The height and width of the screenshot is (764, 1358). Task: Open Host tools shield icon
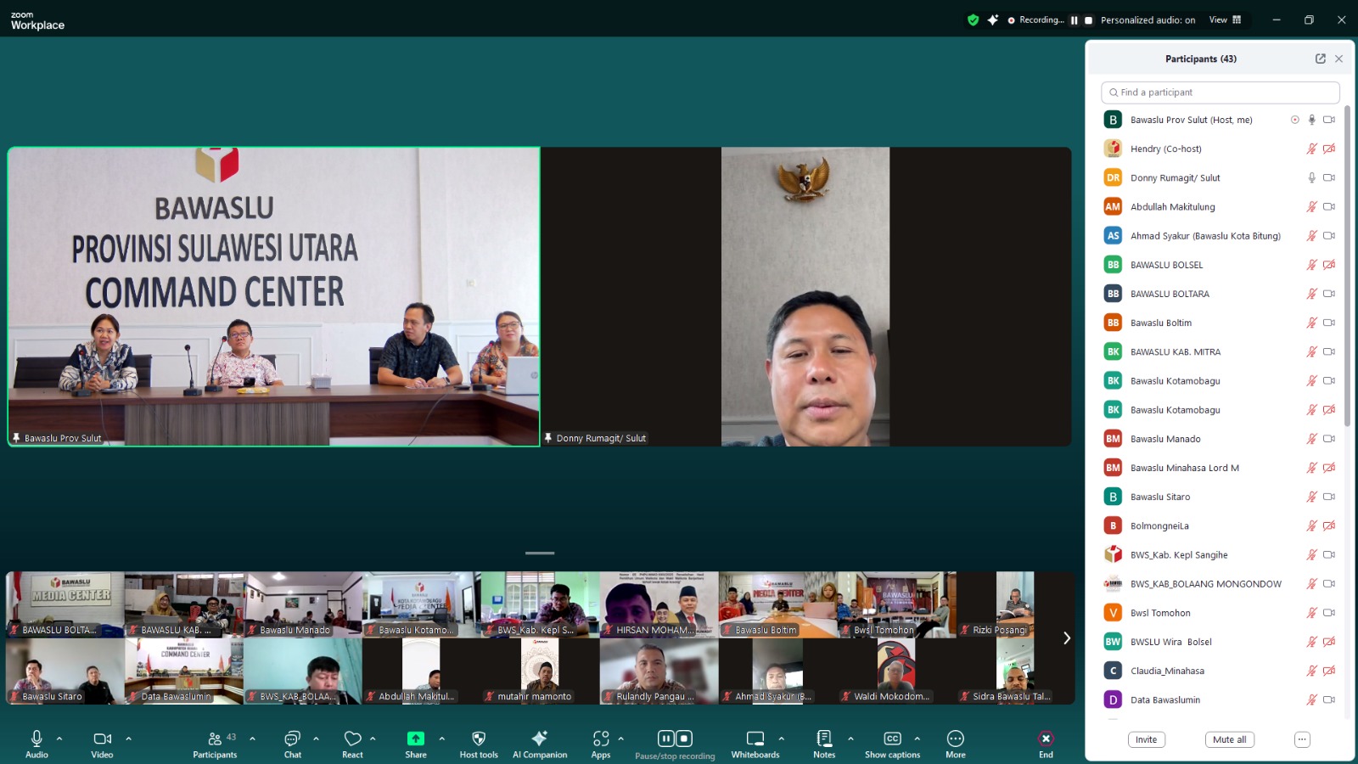[479, 739]
